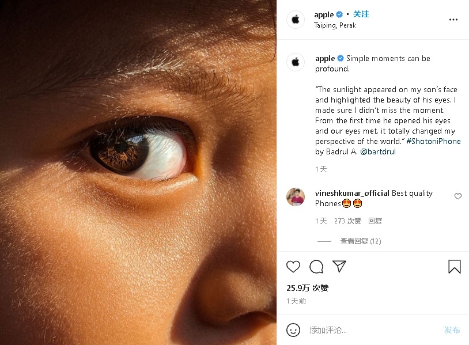This screenshot has height=345, width=469.
Task: Like vineshkumar_official's comment with small heart
Action: (x=458, y=196)
